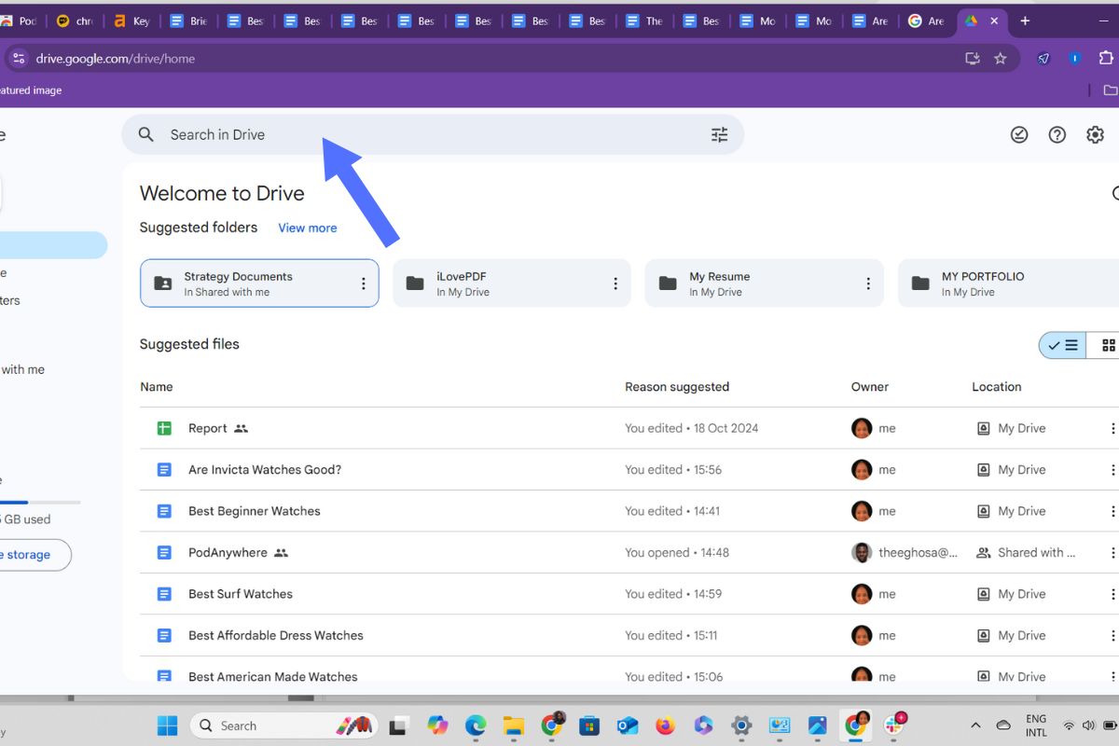Viewport: 1119px width, 746px height.
Task: Open 'Best Beginner Watches' document
Action: pos(255,511)
